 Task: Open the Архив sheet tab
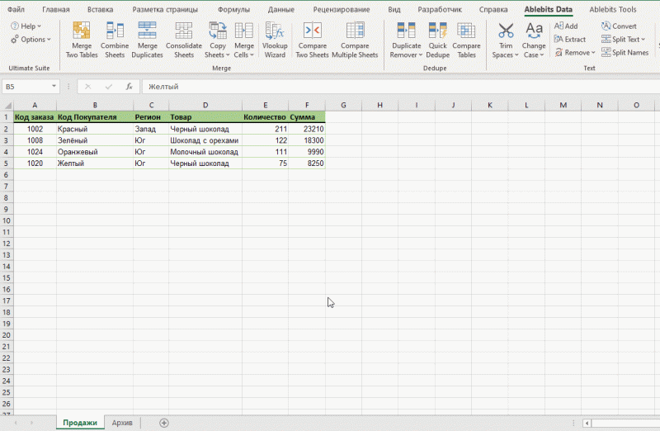(122, 423)
